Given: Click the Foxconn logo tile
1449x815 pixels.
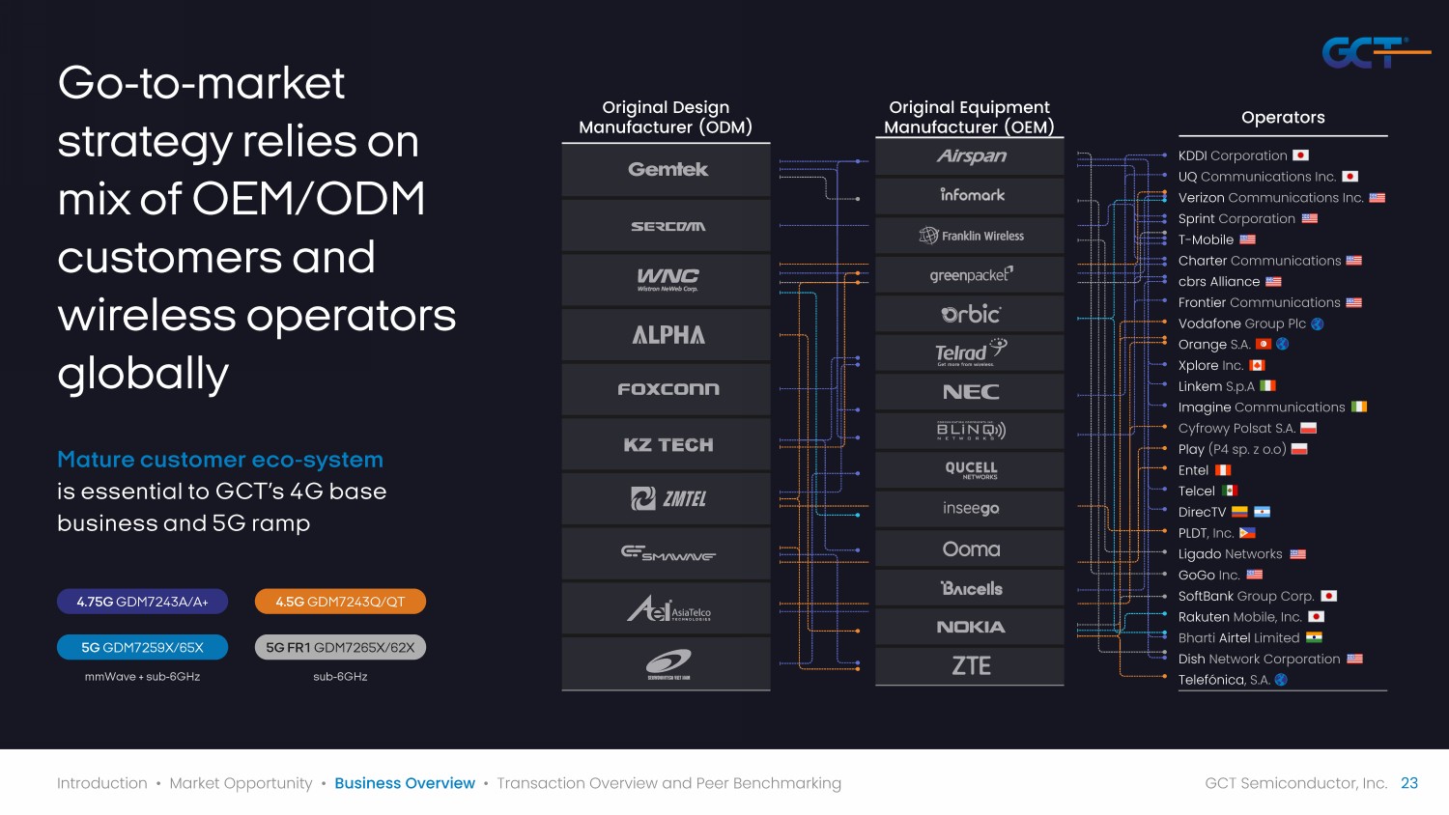Looking at the screenshot, I should click(667, 389).
